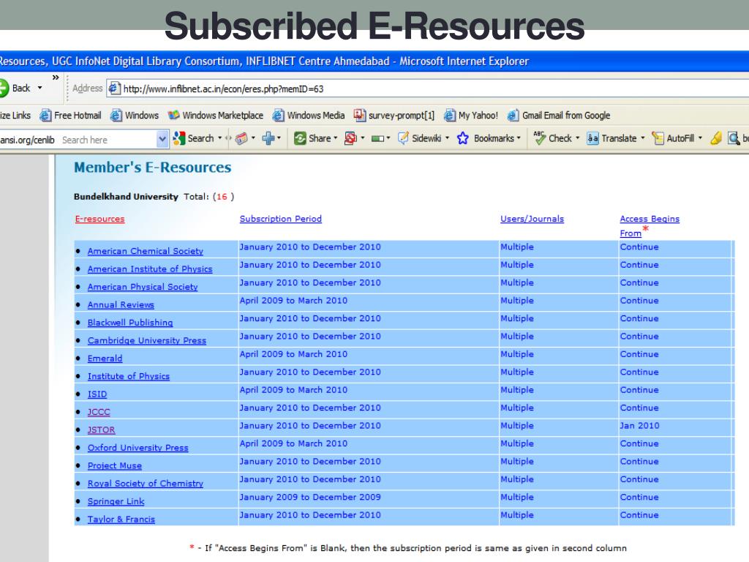Click the find-word magnifier toolbar icon
This screenshot has height=562, width=749.
click(x=733, y=138)
